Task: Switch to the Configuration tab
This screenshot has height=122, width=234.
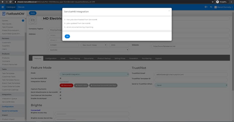Action: 51,58
